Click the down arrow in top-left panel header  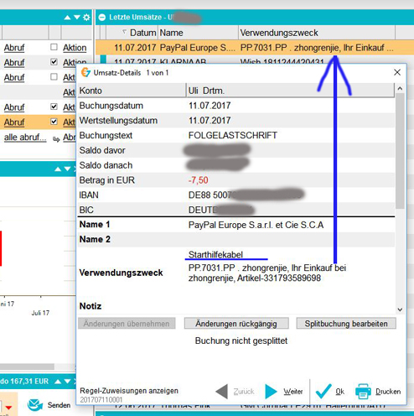pos(77,18)
